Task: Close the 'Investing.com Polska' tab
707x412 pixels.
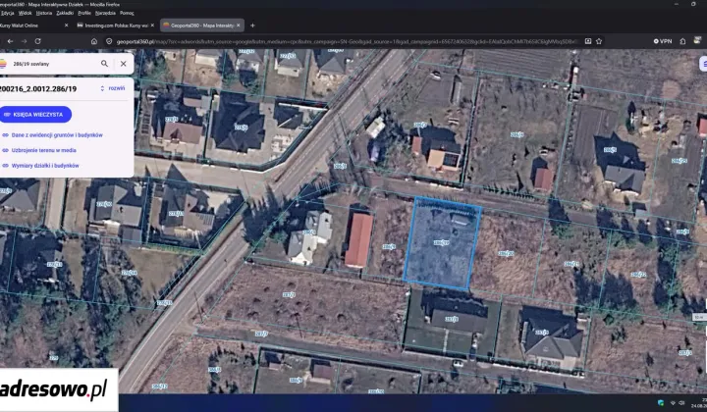Action: 152,26
